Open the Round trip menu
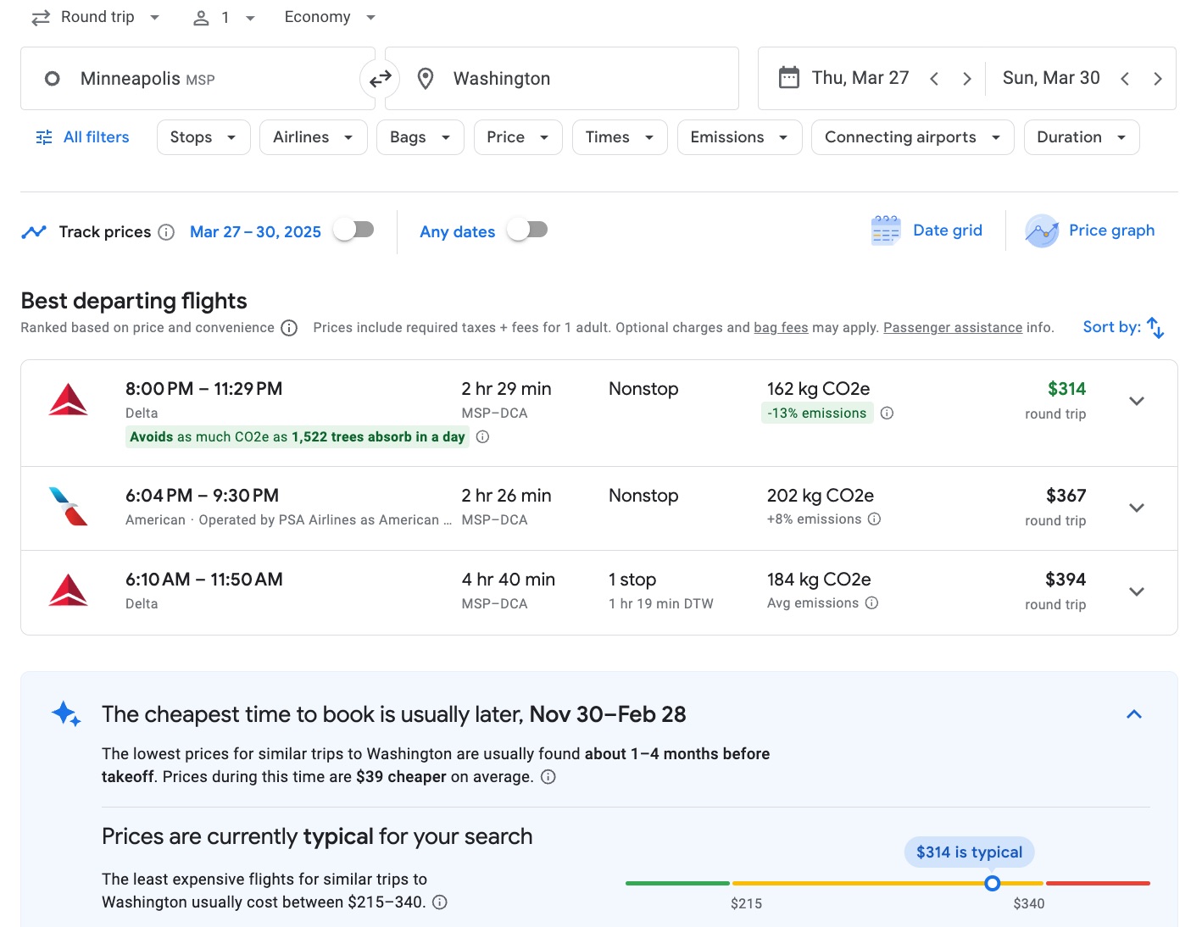Viewport: 1202px width, 927px height. coord(95,16)
